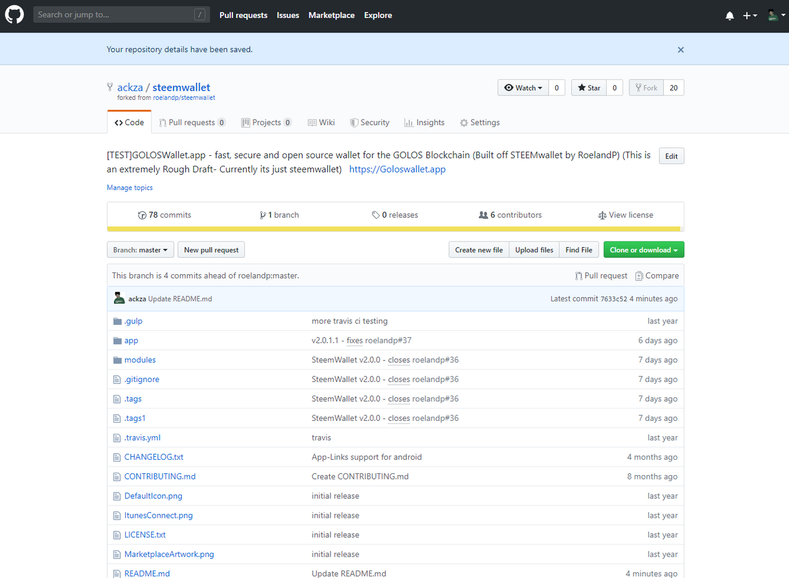
Task: Switch to the repository Pull requests tab
Action: point(192,122)
